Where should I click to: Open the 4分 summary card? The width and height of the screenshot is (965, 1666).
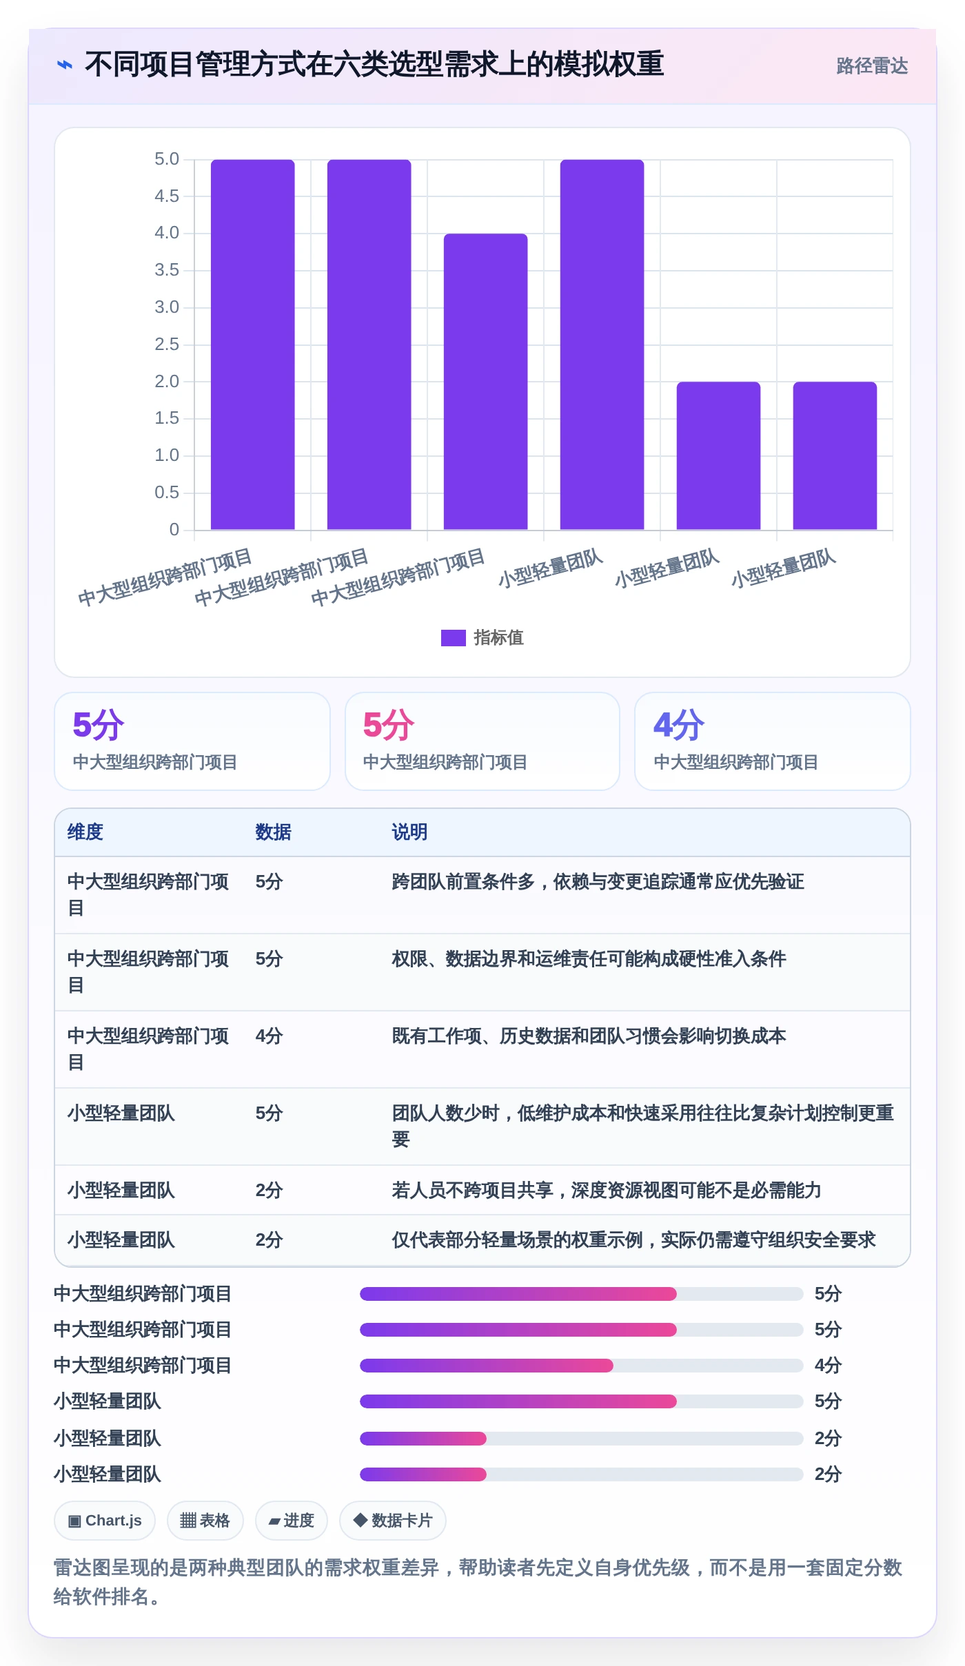click(x=772, y=741)
